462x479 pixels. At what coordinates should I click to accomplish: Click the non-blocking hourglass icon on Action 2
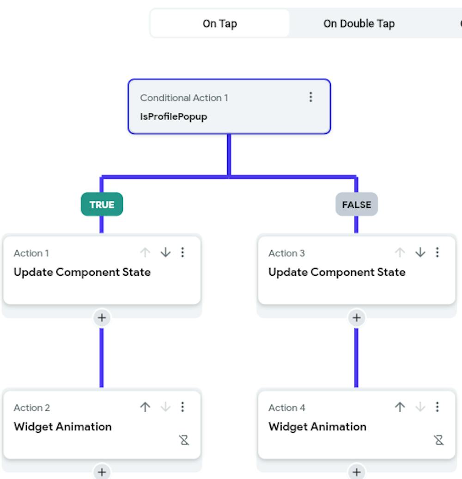(184, 440)
